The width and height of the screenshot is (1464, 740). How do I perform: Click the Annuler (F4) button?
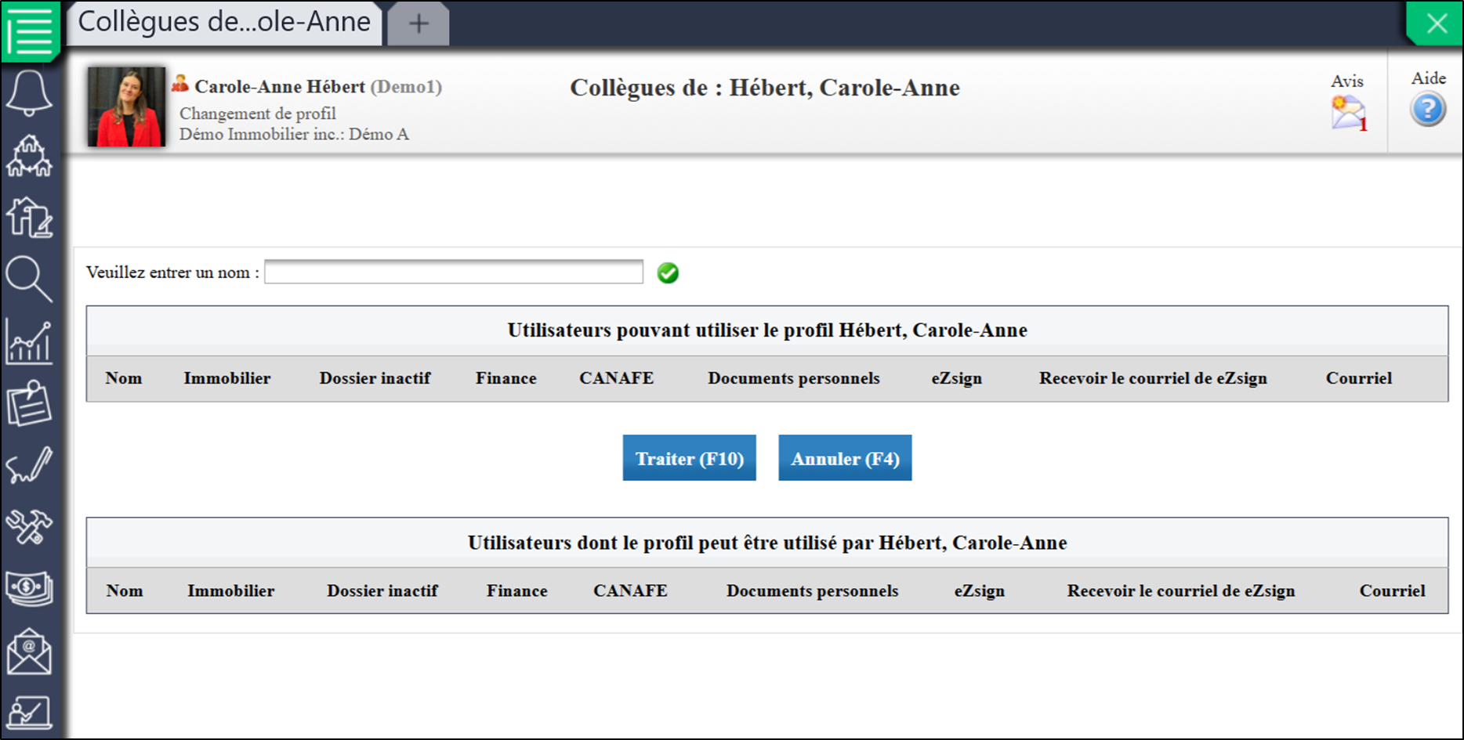(845, 458)
